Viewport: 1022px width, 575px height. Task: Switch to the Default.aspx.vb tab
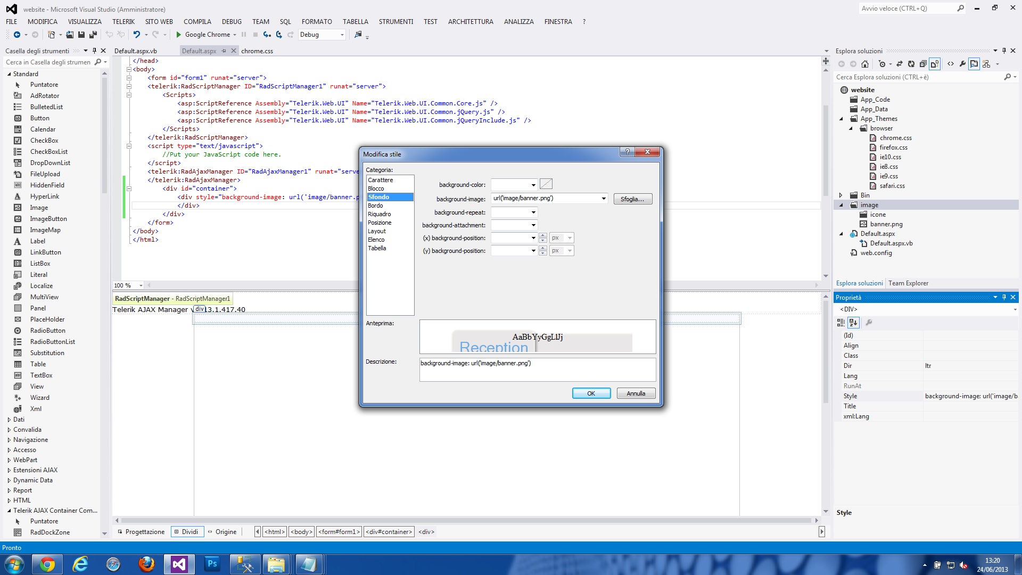136,51
